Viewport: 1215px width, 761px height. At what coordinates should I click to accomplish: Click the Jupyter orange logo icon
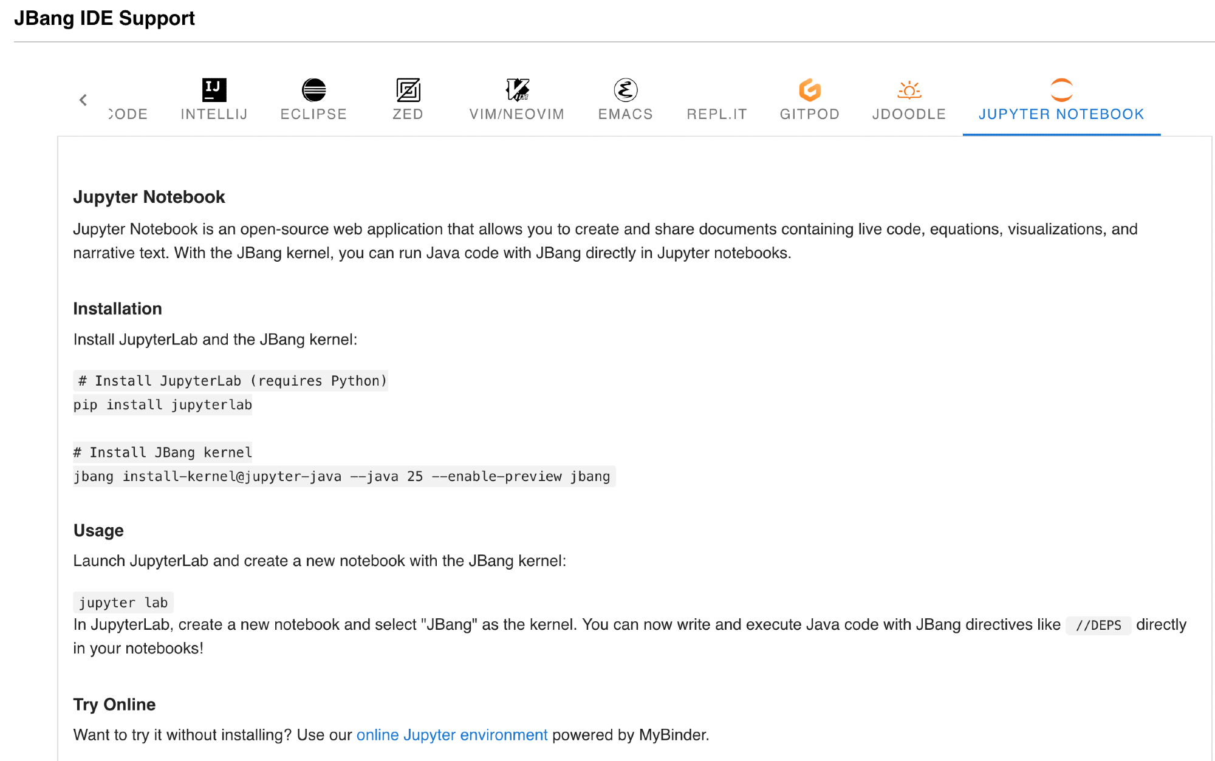(x=1061, y=90)
